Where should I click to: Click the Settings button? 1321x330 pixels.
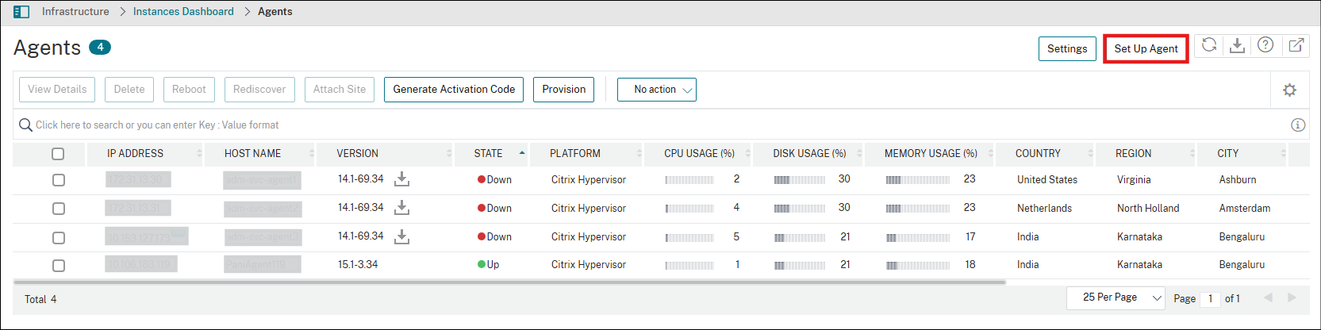coord(1067,48)
